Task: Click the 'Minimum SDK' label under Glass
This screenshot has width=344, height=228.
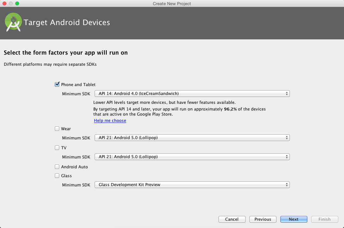Action: [x=76, y=185]
